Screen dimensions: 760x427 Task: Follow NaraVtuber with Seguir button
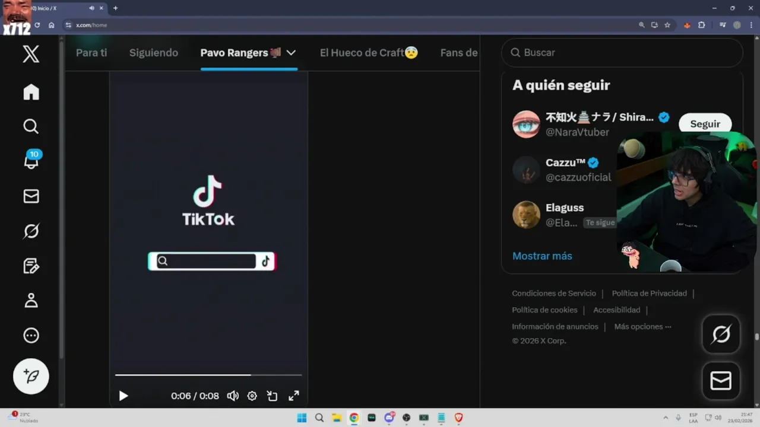(x=705, y=124)
